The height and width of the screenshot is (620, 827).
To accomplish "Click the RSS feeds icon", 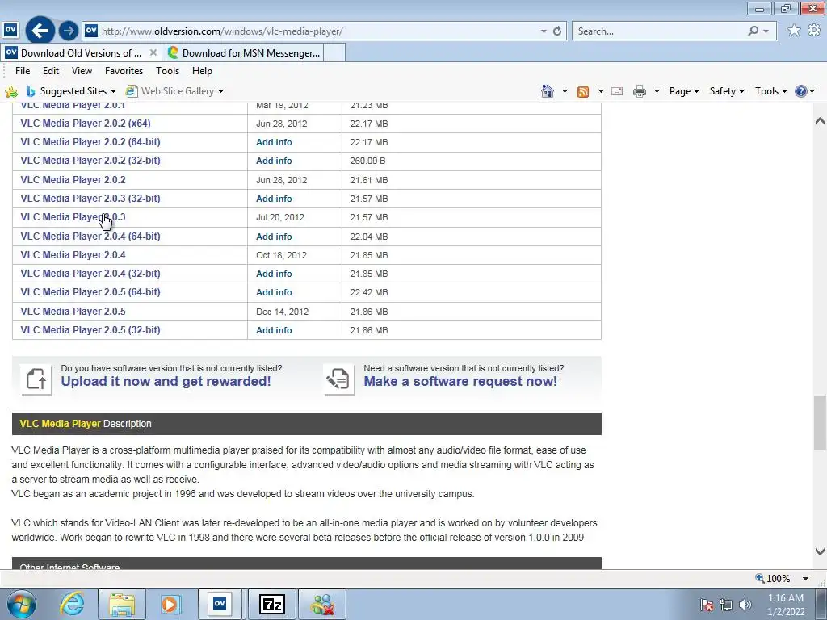I will click(583, 91).
